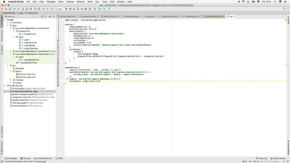This screenshot has width=290, height=163.
Task: Collapse the res folder
Action: (8, 66)
